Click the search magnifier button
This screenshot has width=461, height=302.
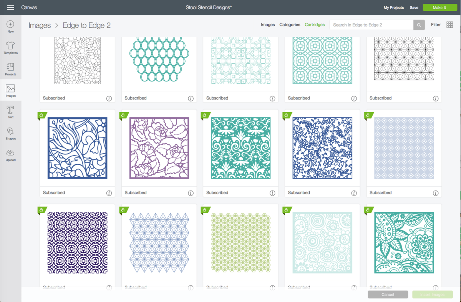pos(419,25)
